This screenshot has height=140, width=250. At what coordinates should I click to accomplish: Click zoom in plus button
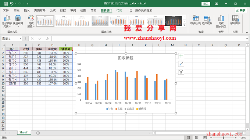point(235,137)
